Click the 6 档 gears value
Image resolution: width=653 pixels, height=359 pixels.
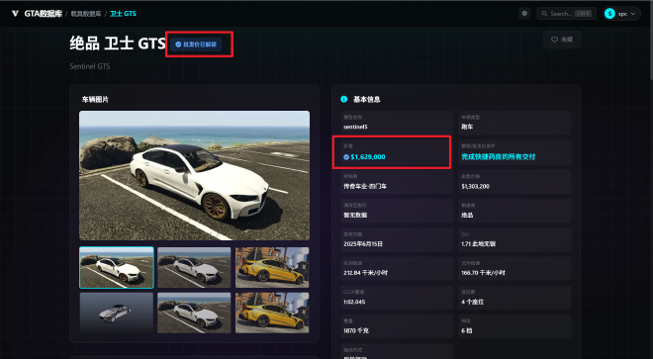[466, 330]
